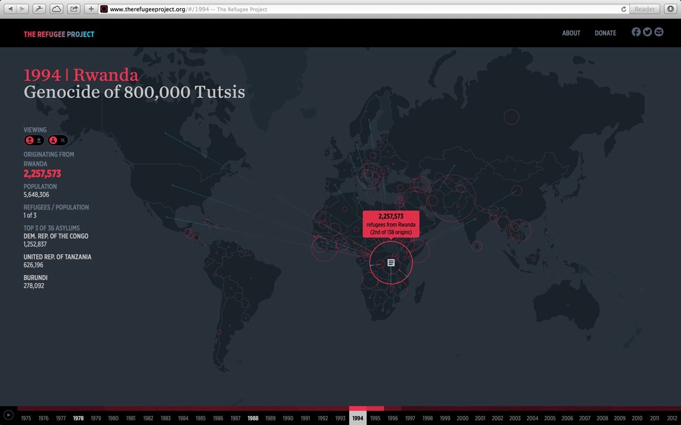Switch view to refugees arriving (download arrow)
The height and width of the screenshot is (425, 681).
tap(39, 140)
